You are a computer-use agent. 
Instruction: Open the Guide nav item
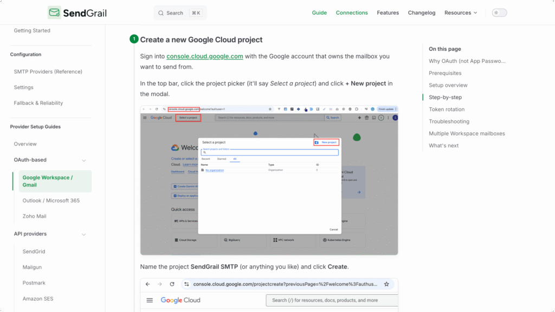(x=319, y=13)
